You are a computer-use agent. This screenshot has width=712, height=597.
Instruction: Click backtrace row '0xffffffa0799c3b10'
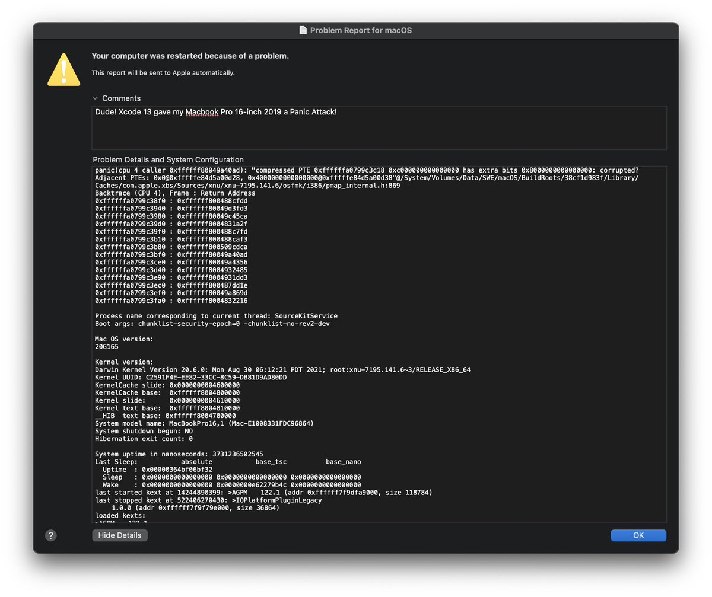click(171, 240)
